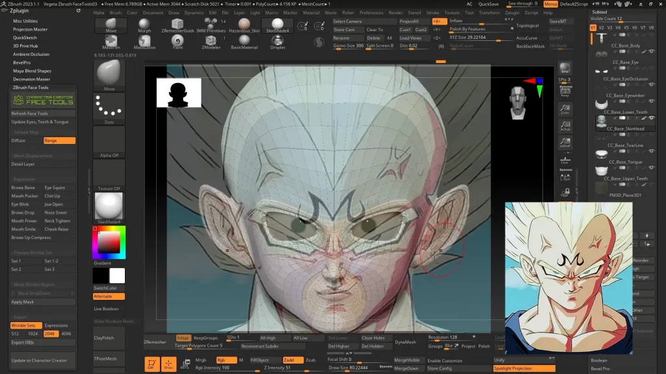Choose the ZModeler brush

coord(211,42)
